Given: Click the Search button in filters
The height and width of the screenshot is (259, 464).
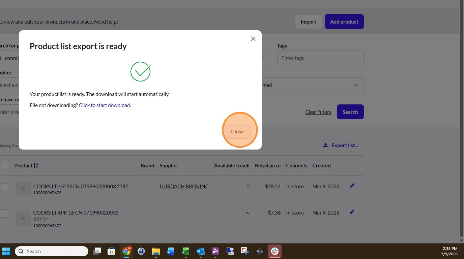Looking at the screenshot, I should [x=350, y=112].
